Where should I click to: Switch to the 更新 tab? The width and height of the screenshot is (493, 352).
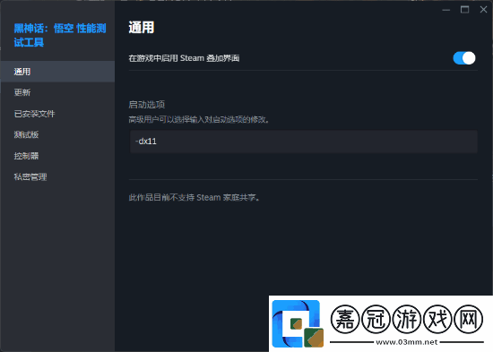pyautogui.click(x=57, y=92)
